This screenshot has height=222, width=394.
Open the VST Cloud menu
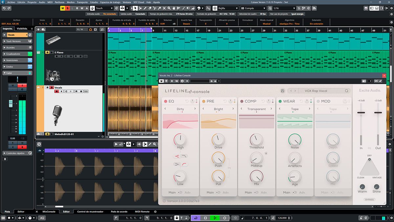(x=139, y=2)
